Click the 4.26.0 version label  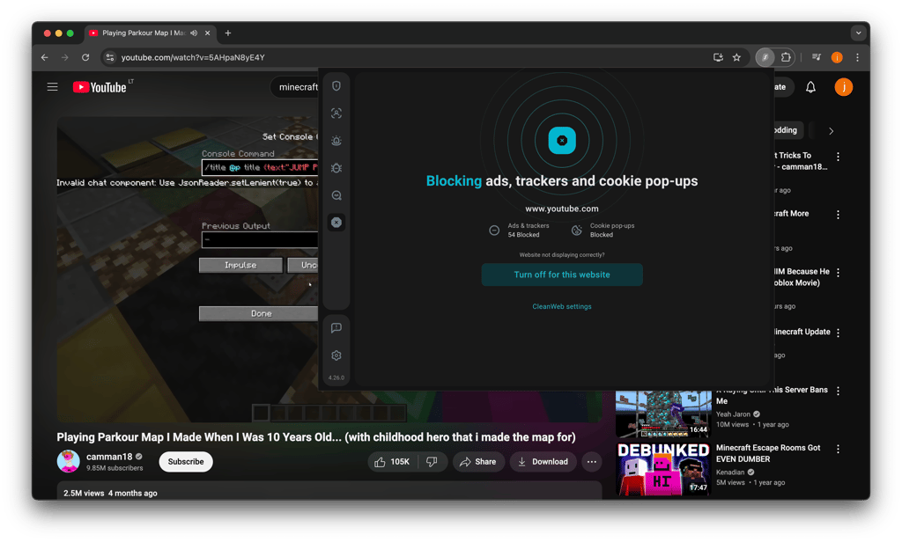[336, 377]
